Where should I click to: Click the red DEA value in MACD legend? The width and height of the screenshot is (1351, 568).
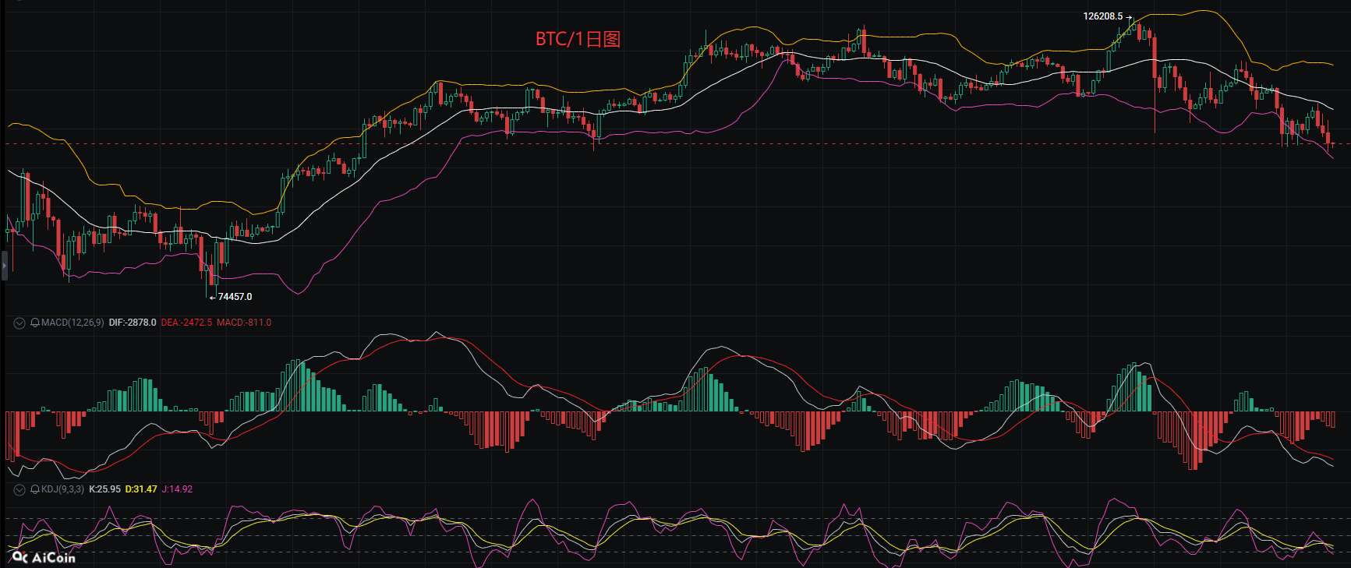click(186, 323)
